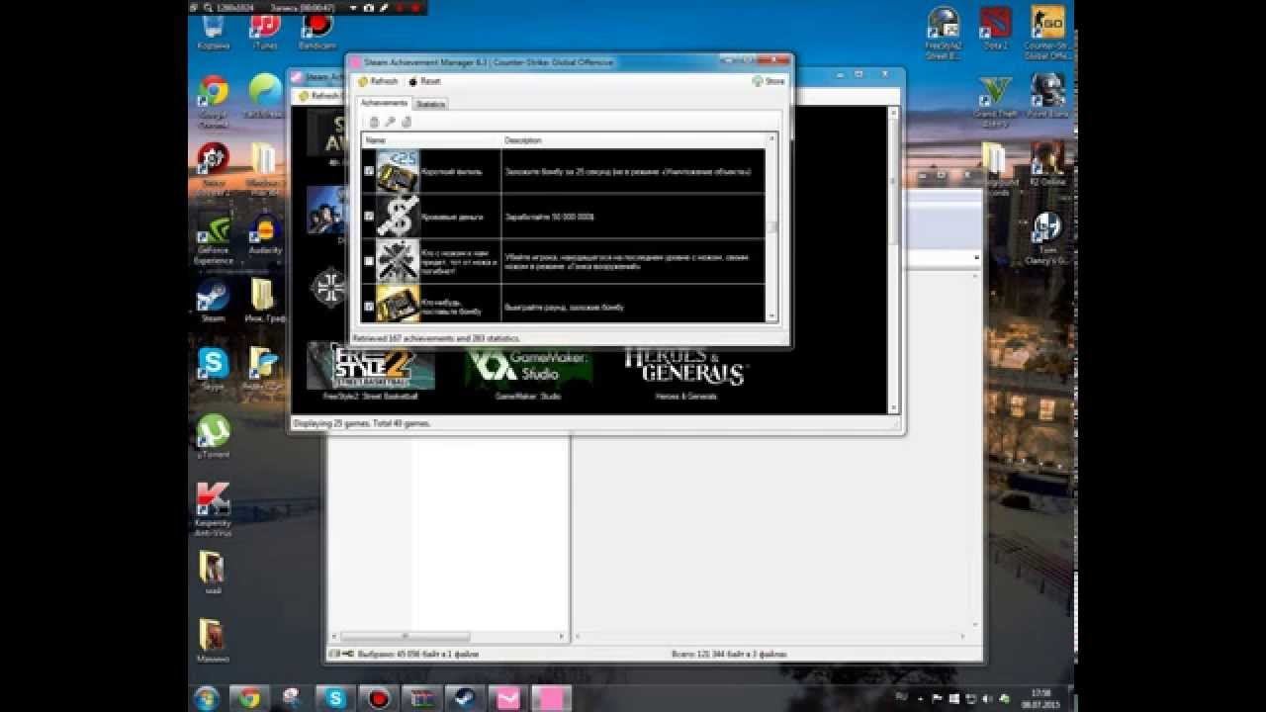The width and height of the screenshot is (1266, 712).
Task: Open the R2 Online desktop icon
Action: pyautogui.click(x=1046, y=164)
